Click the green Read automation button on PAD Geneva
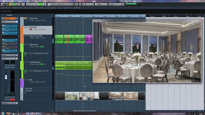 coord(42,47)
